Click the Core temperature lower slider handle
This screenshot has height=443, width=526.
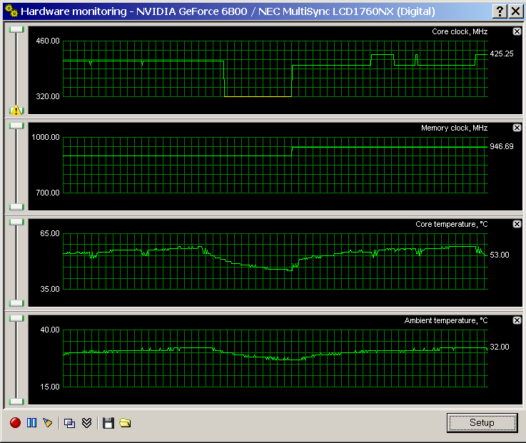(16, 303)
